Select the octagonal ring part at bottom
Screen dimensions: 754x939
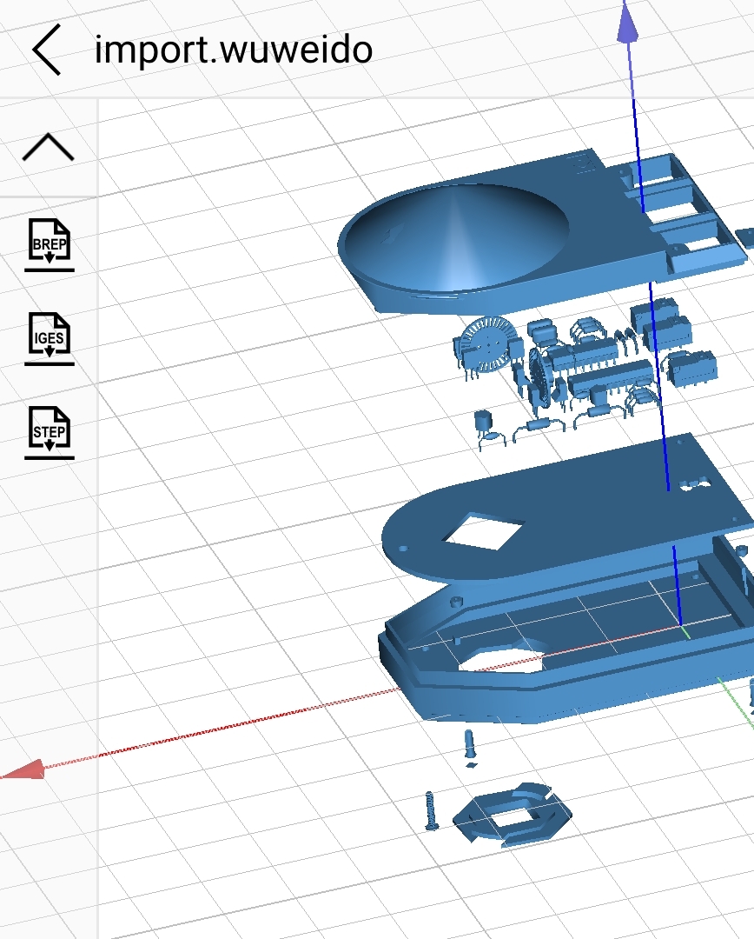[512, 815]
